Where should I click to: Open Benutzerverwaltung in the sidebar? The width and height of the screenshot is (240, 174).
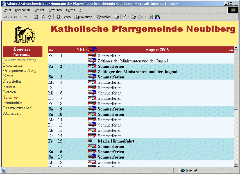(20, 60)
